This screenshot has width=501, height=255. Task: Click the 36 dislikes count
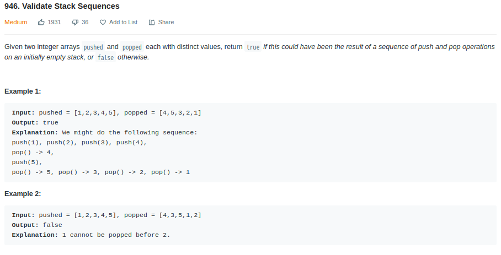(85, 23)
